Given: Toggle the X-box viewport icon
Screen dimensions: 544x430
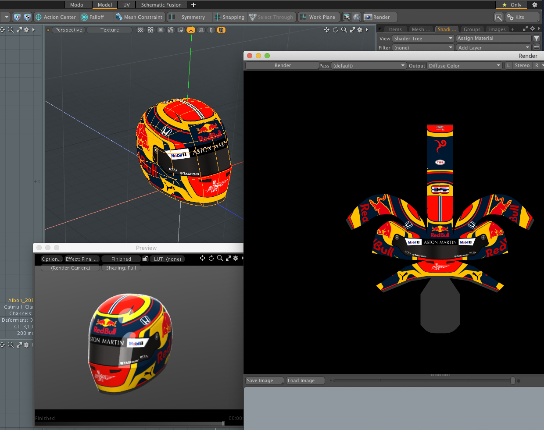Looking at the screenshot, I should [161, 30].
